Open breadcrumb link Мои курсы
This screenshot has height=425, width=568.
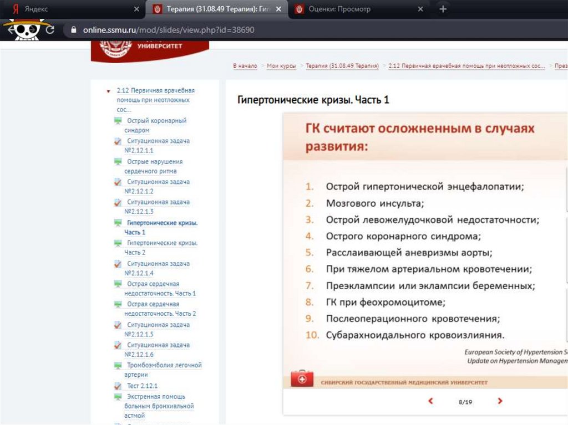coord(281,66)
